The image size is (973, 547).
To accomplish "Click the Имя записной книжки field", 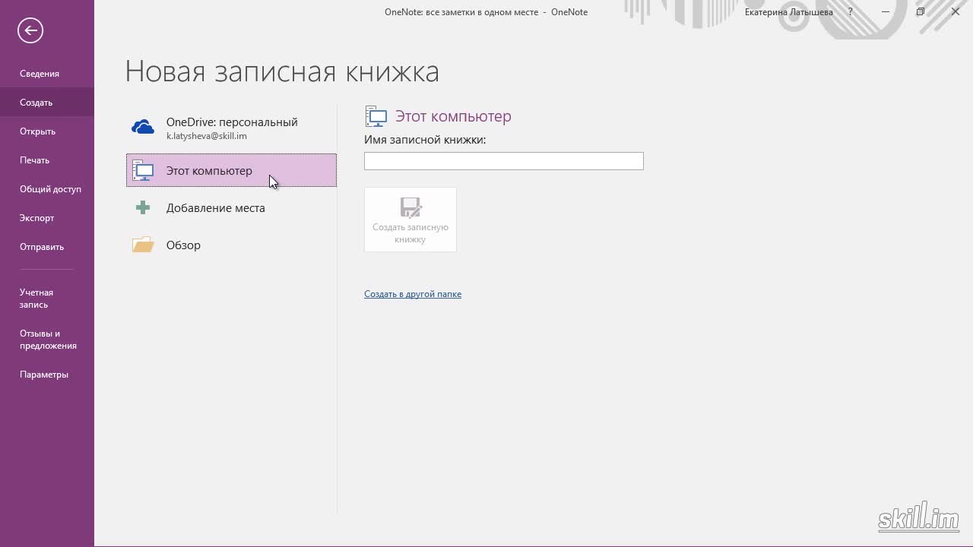I will click(x=503, y=161).
